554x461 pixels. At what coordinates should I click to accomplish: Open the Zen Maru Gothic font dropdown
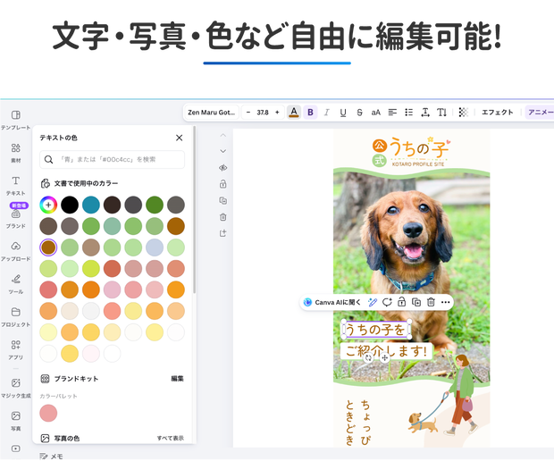[x=211, y=113]
